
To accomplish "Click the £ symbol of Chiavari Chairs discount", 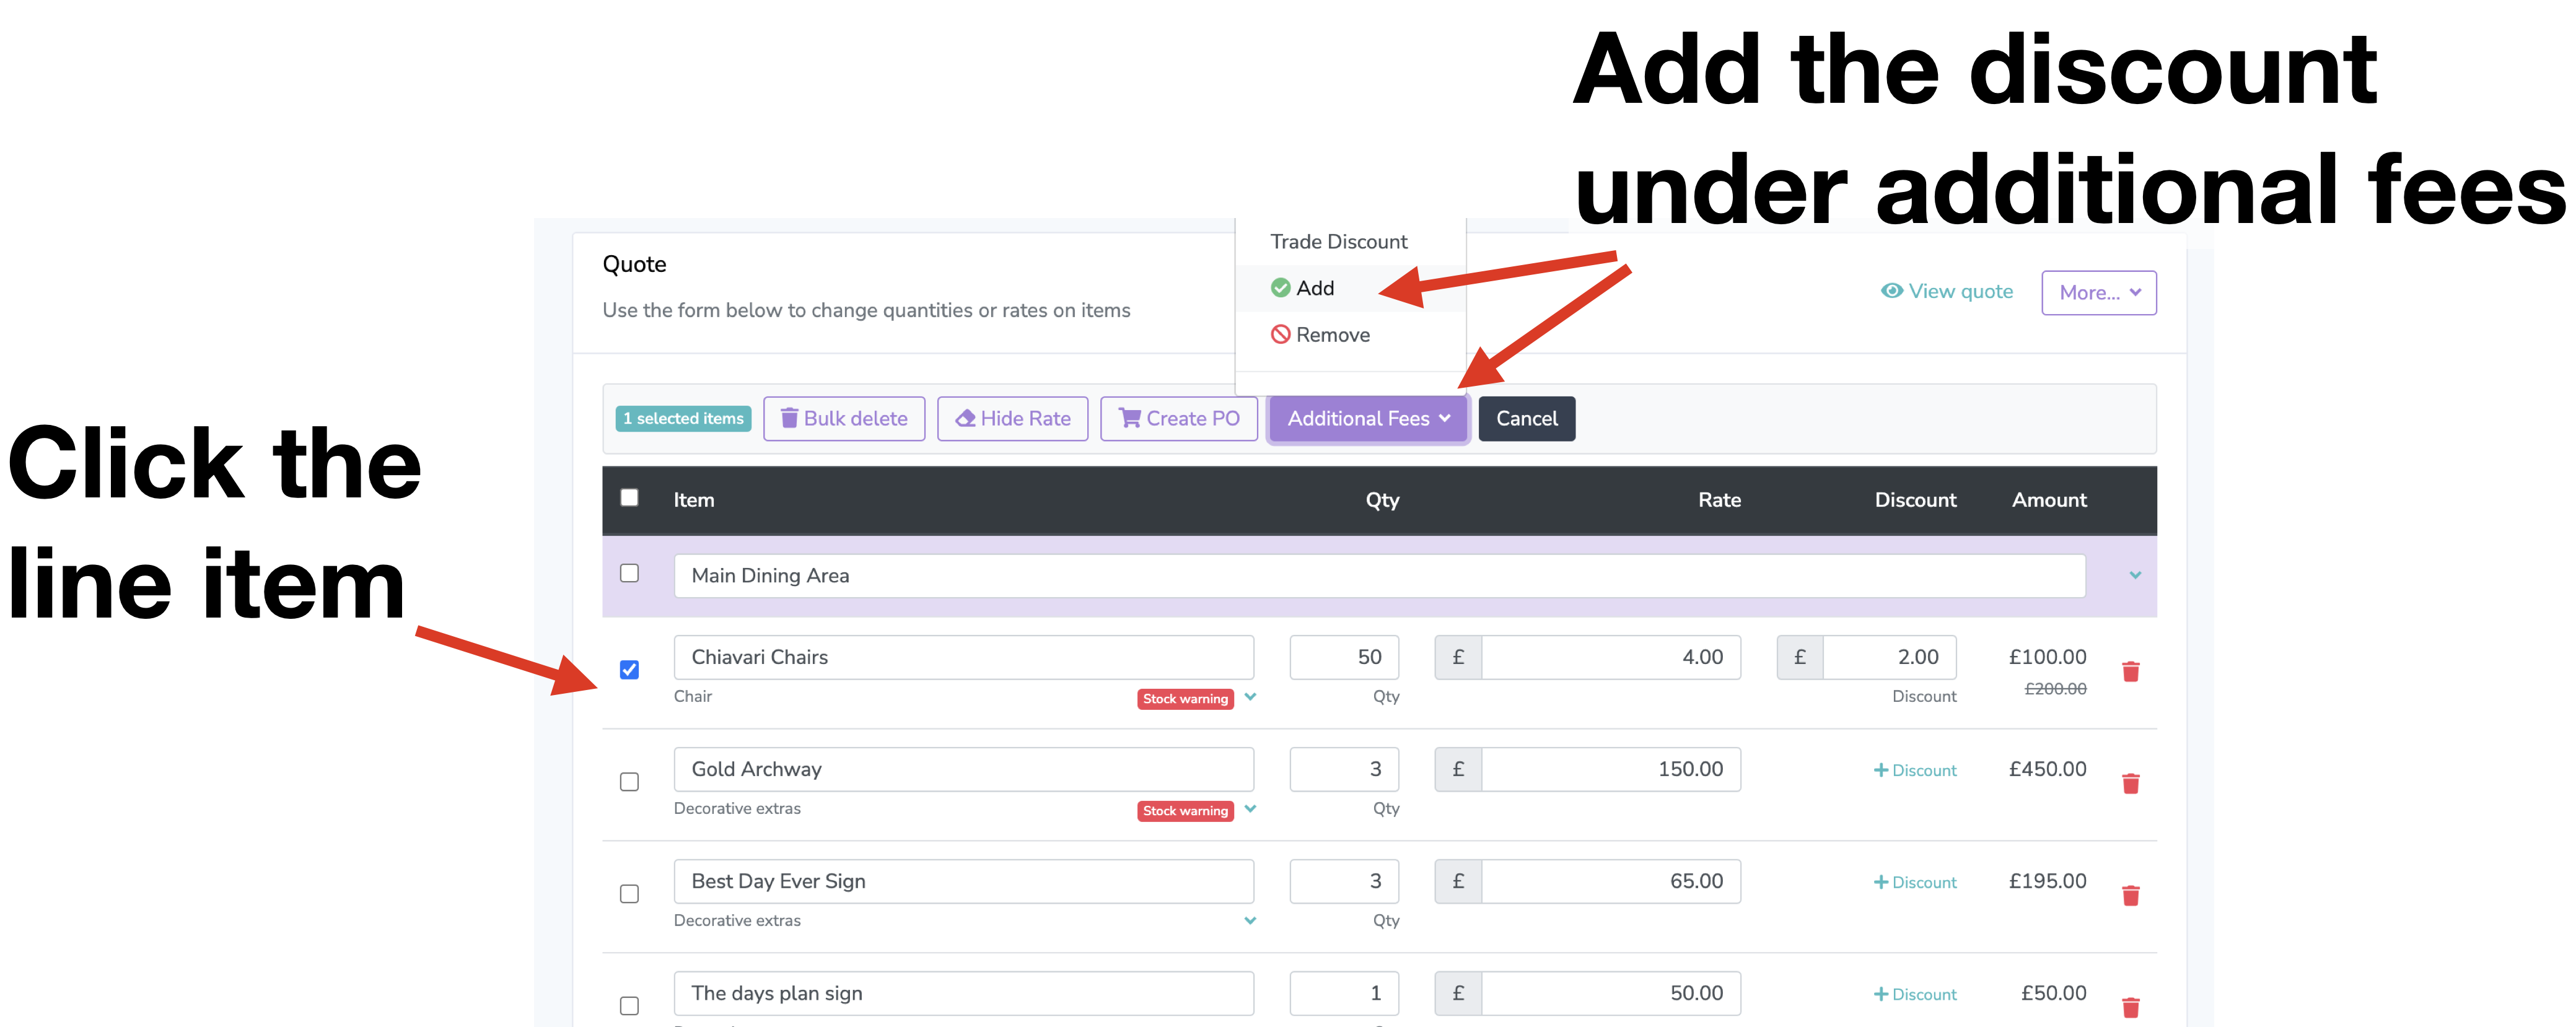I will click(x=1800, y=657).
